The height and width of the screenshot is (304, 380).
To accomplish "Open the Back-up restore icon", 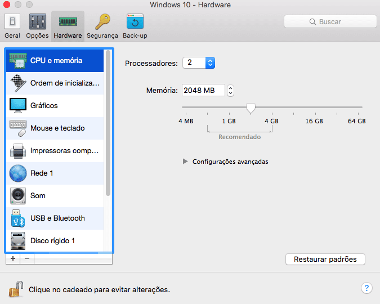I will [x=135, y=21].
